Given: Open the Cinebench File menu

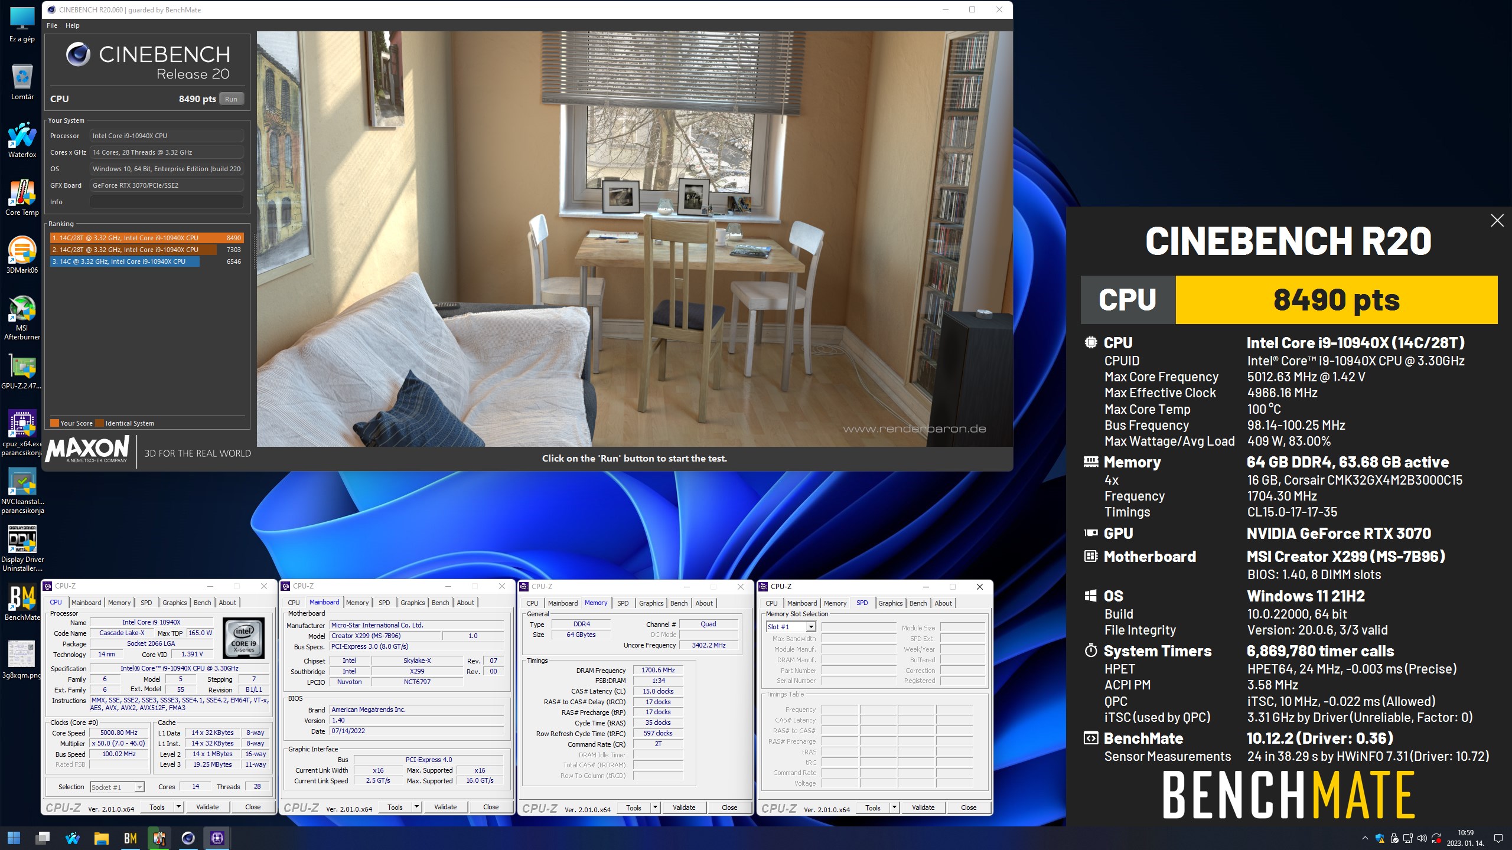Looking at the screenshot, I should [x=52, y=25].
